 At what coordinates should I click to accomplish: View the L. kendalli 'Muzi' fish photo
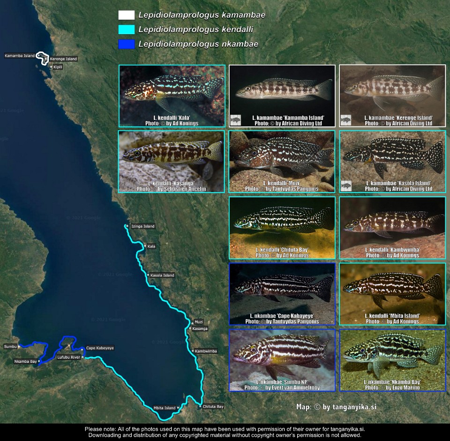tap(282, 162)
